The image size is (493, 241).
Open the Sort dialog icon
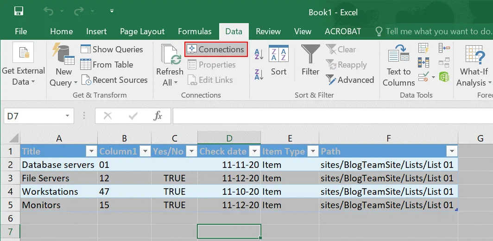(279, 54)
